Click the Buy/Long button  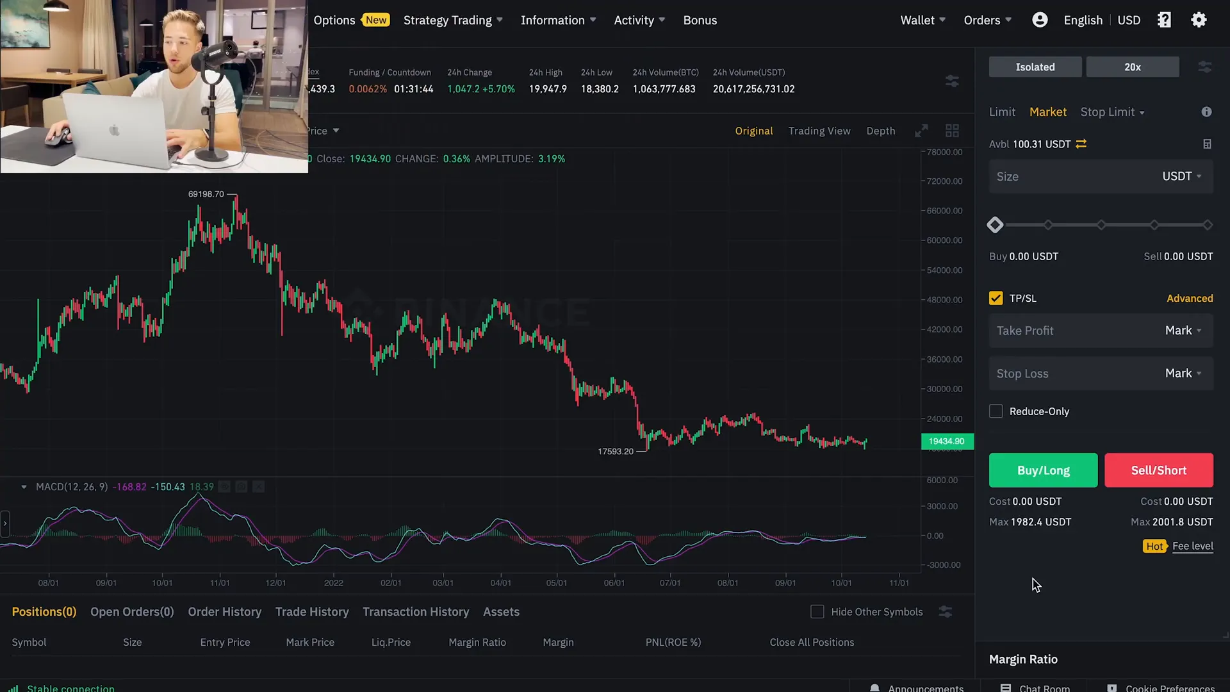coord(1042,470)
